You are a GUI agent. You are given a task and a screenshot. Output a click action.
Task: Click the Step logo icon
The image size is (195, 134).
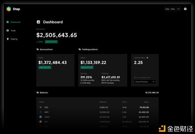8,9
